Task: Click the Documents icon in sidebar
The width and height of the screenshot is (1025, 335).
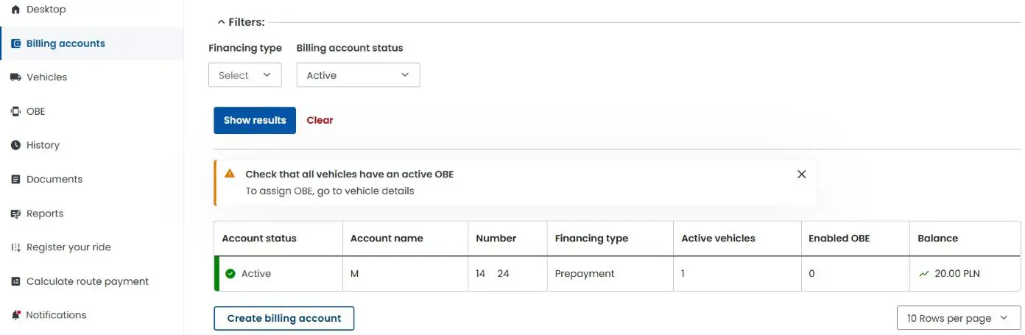Action: click(15, 180)
